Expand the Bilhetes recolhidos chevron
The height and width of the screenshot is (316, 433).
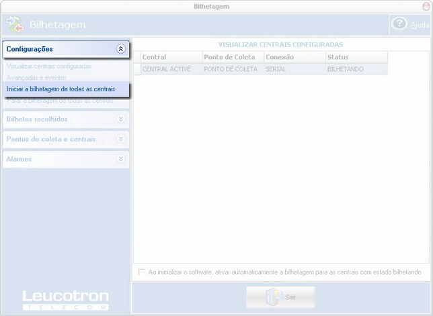[120, 119]
